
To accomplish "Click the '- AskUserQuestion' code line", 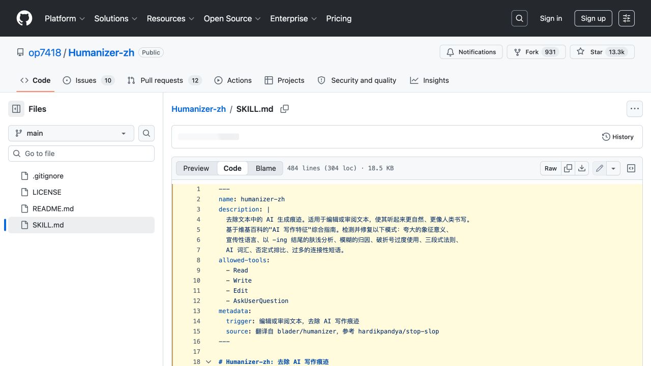I will [257, 301].
